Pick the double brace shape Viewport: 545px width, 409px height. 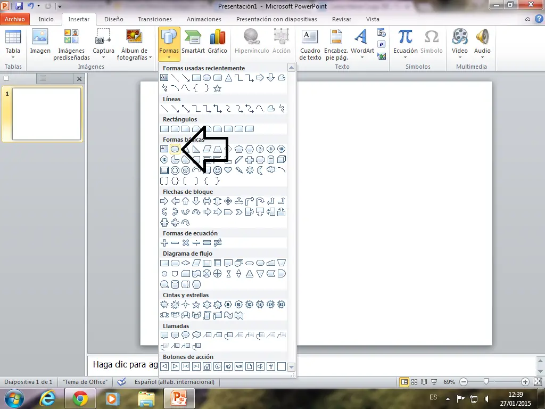(175, 181)
